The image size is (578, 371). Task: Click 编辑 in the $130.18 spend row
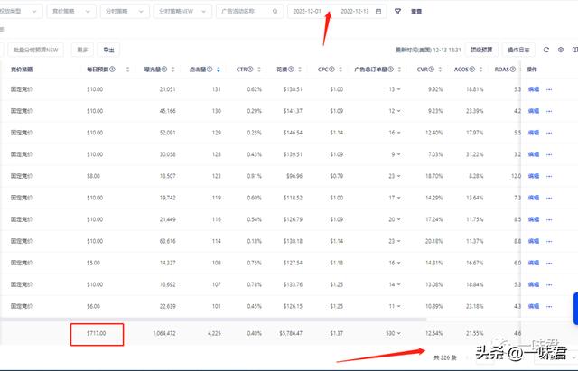534,241
